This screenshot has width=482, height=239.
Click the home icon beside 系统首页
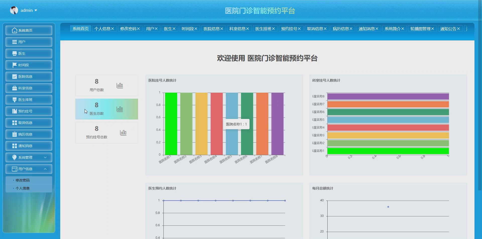tap(15, 30)
